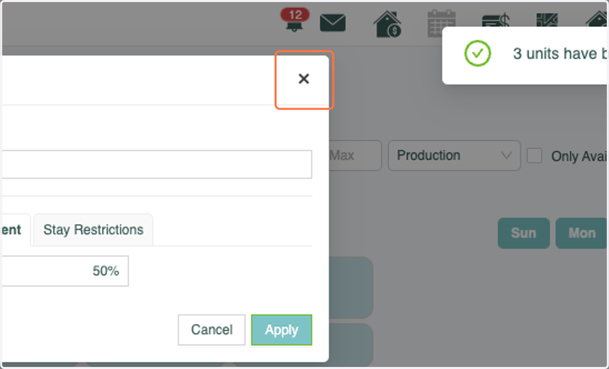Click the "3 units have" toast notification

(x=525, y=55)
